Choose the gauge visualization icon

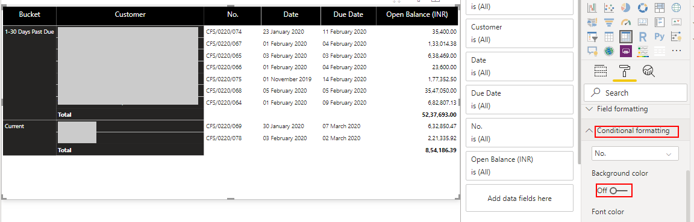625,22
